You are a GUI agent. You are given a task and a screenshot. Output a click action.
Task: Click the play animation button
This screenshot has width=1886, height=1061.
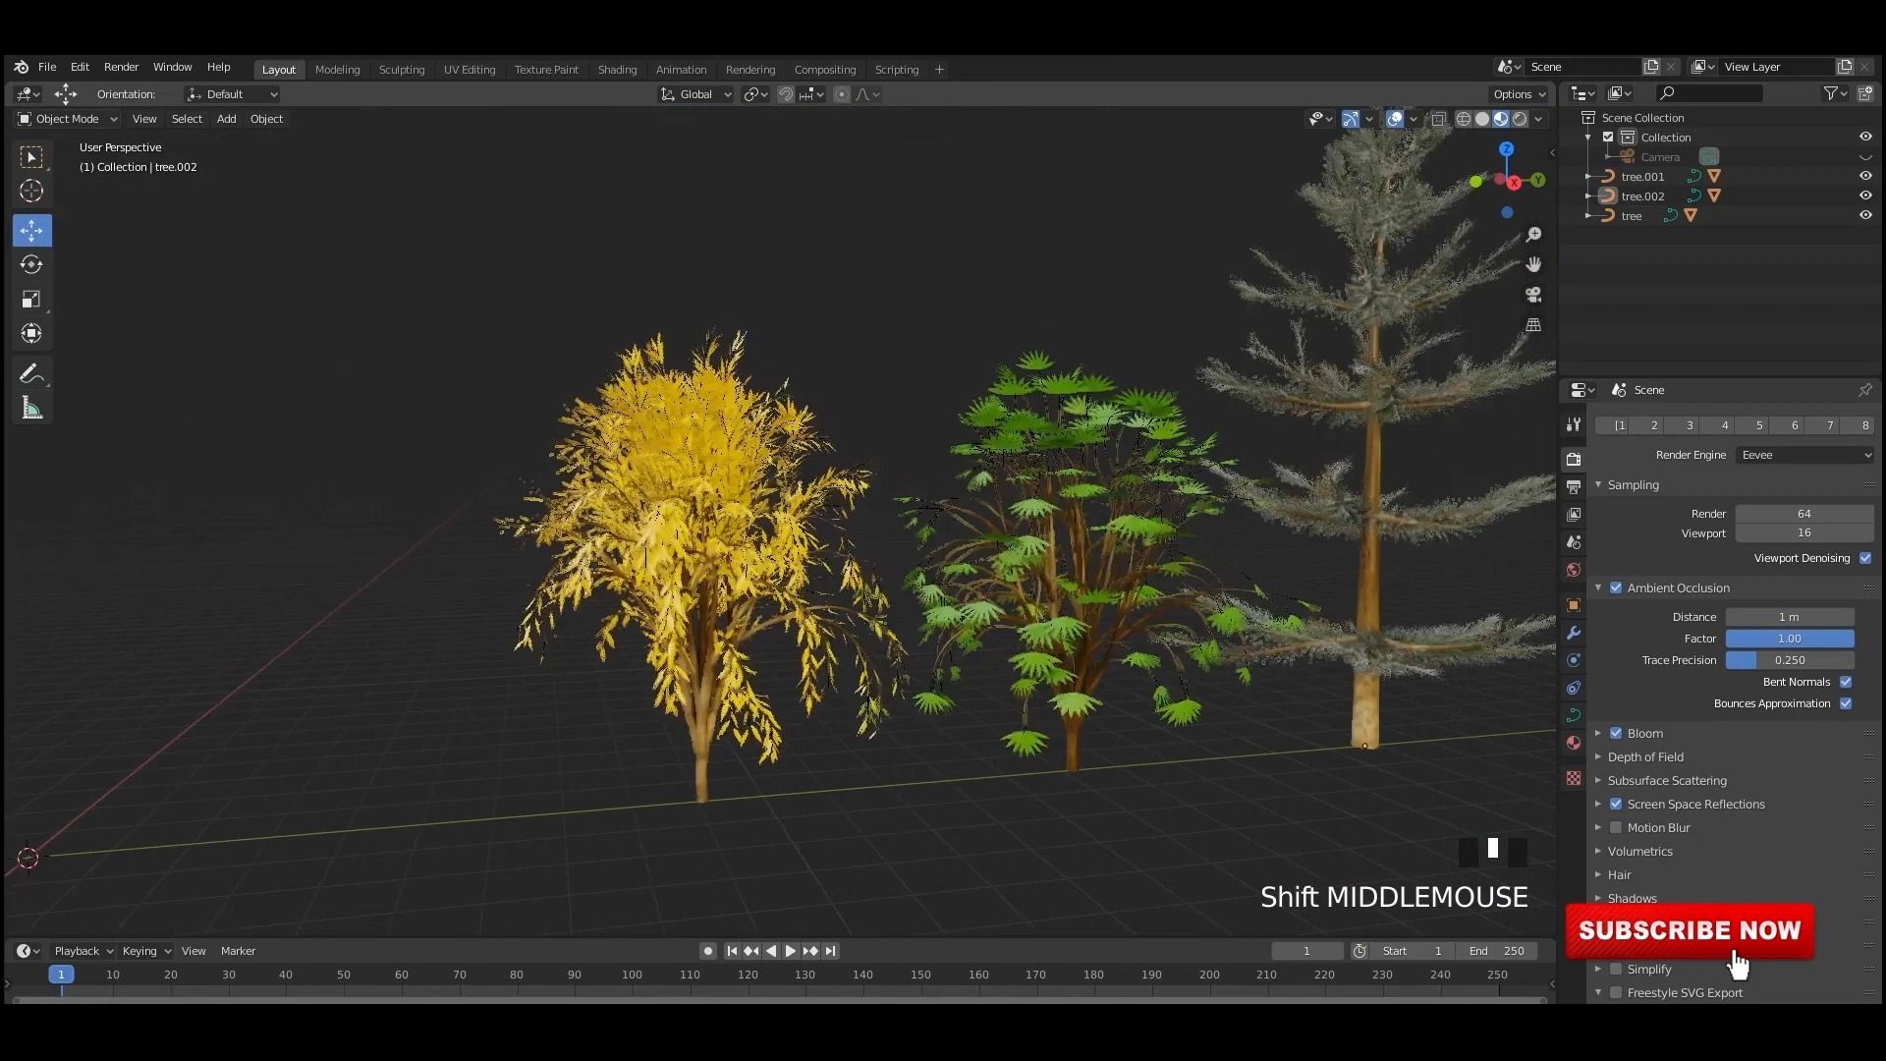click(x=790, y=951)
